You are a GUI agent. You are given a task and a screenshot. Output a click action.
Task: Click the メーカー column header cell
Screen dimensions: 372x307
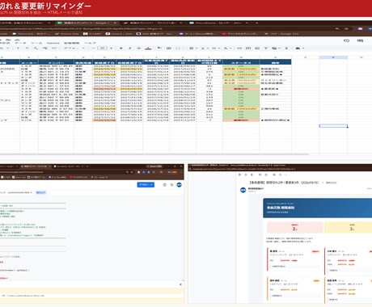click(29, 62)
